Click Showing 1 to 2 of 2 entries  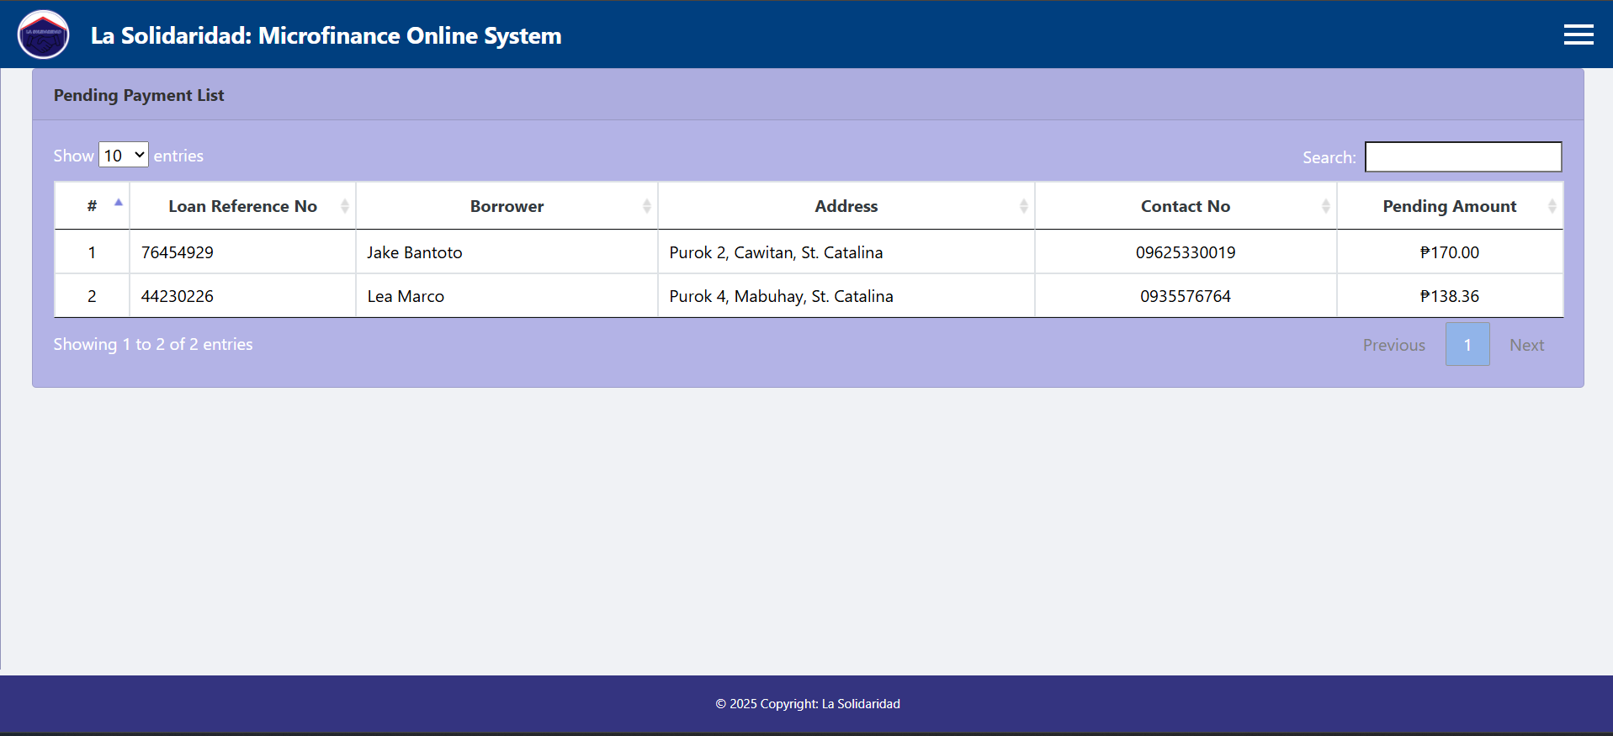click(x=153, y=344)
